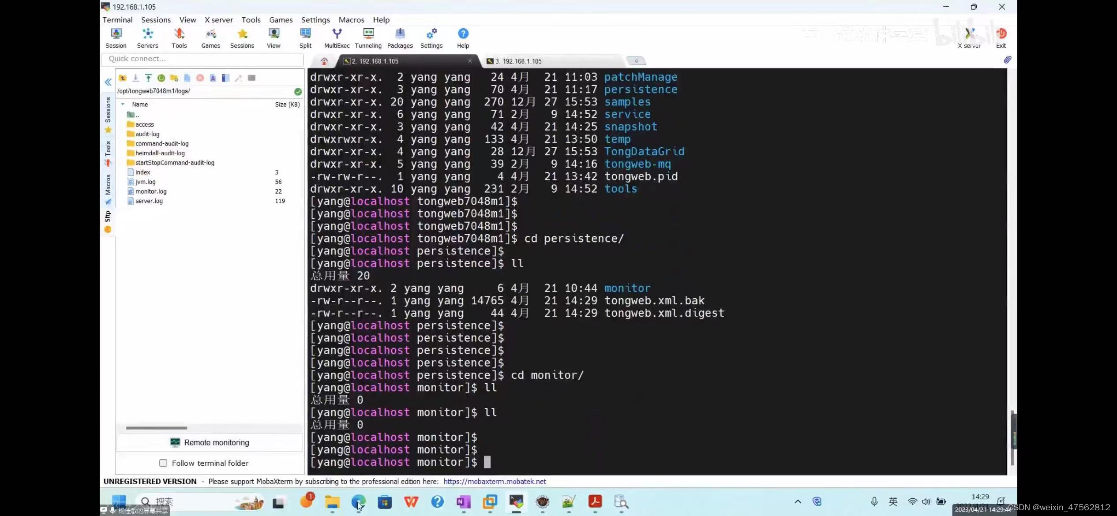Screen dimensions: 1117x516
Task: Open the mobaxterm.mobatek.net link
Action: [x=495, y=482]
